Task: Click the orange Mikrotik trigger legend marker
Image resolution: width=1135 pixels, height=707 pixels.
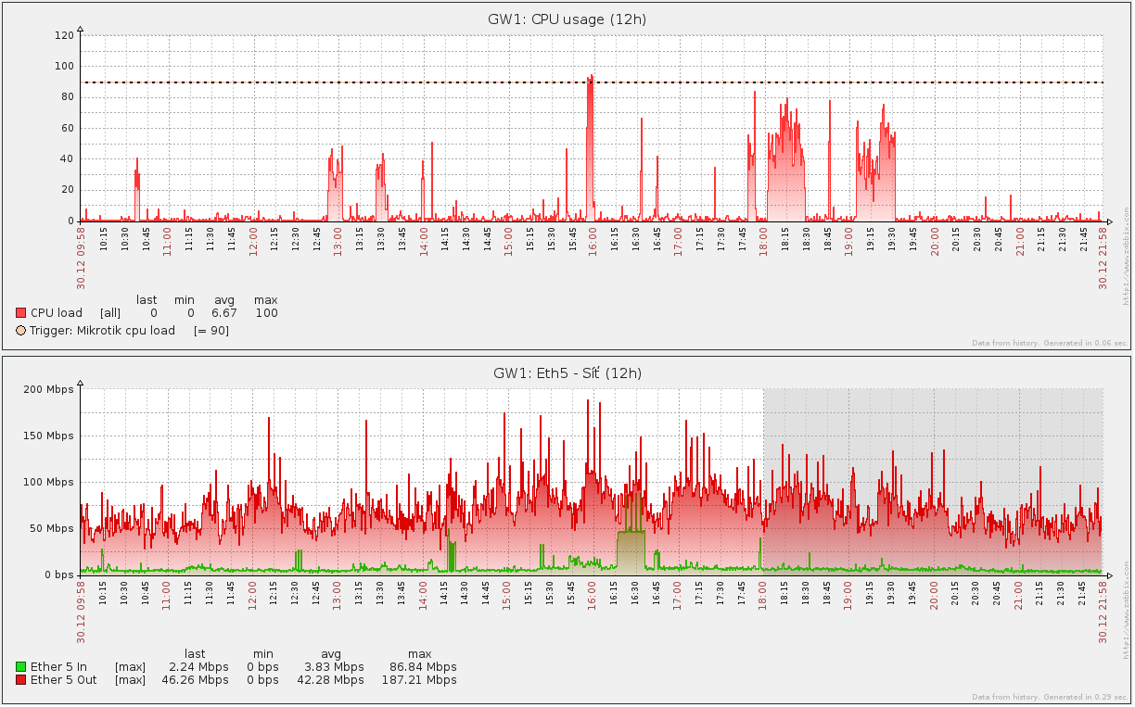Action: pos(21,331)
